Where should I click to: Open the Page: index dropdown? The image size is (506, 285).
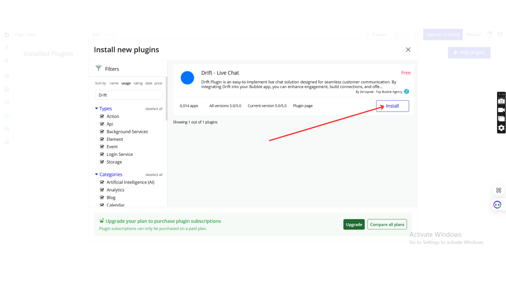pos(49,35)
